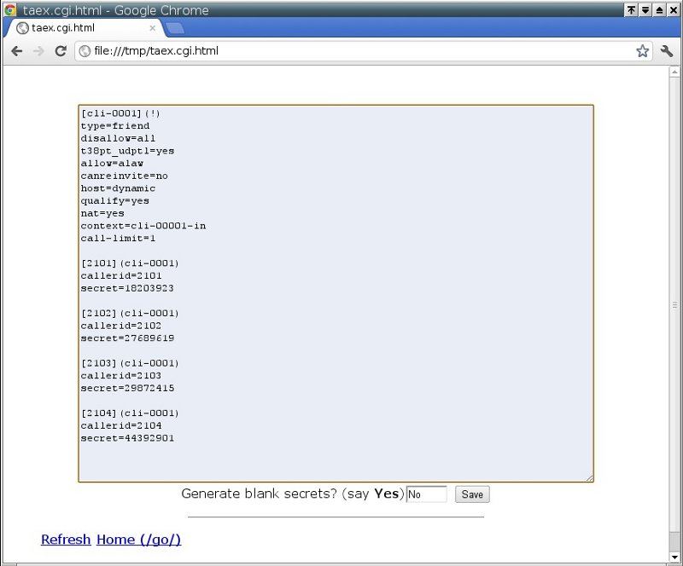This screenshot has height=566, width=683.
Task: Open the Chrome wrench menu
Action: tap(668, 51)
